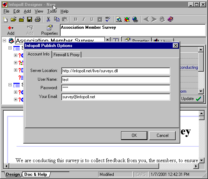
Task: Click the Save floppy disk icon
Action: point(30,19)
